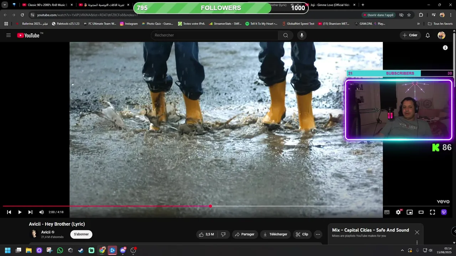
Task: Open the Chrome three-dot menu
Action: 451,15
